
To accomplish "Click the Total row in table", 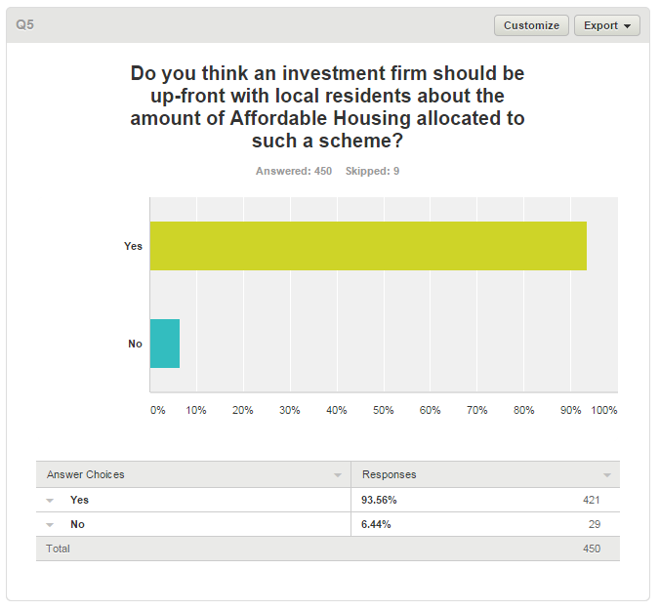I will pyautogui.click(x=328, y=549).
